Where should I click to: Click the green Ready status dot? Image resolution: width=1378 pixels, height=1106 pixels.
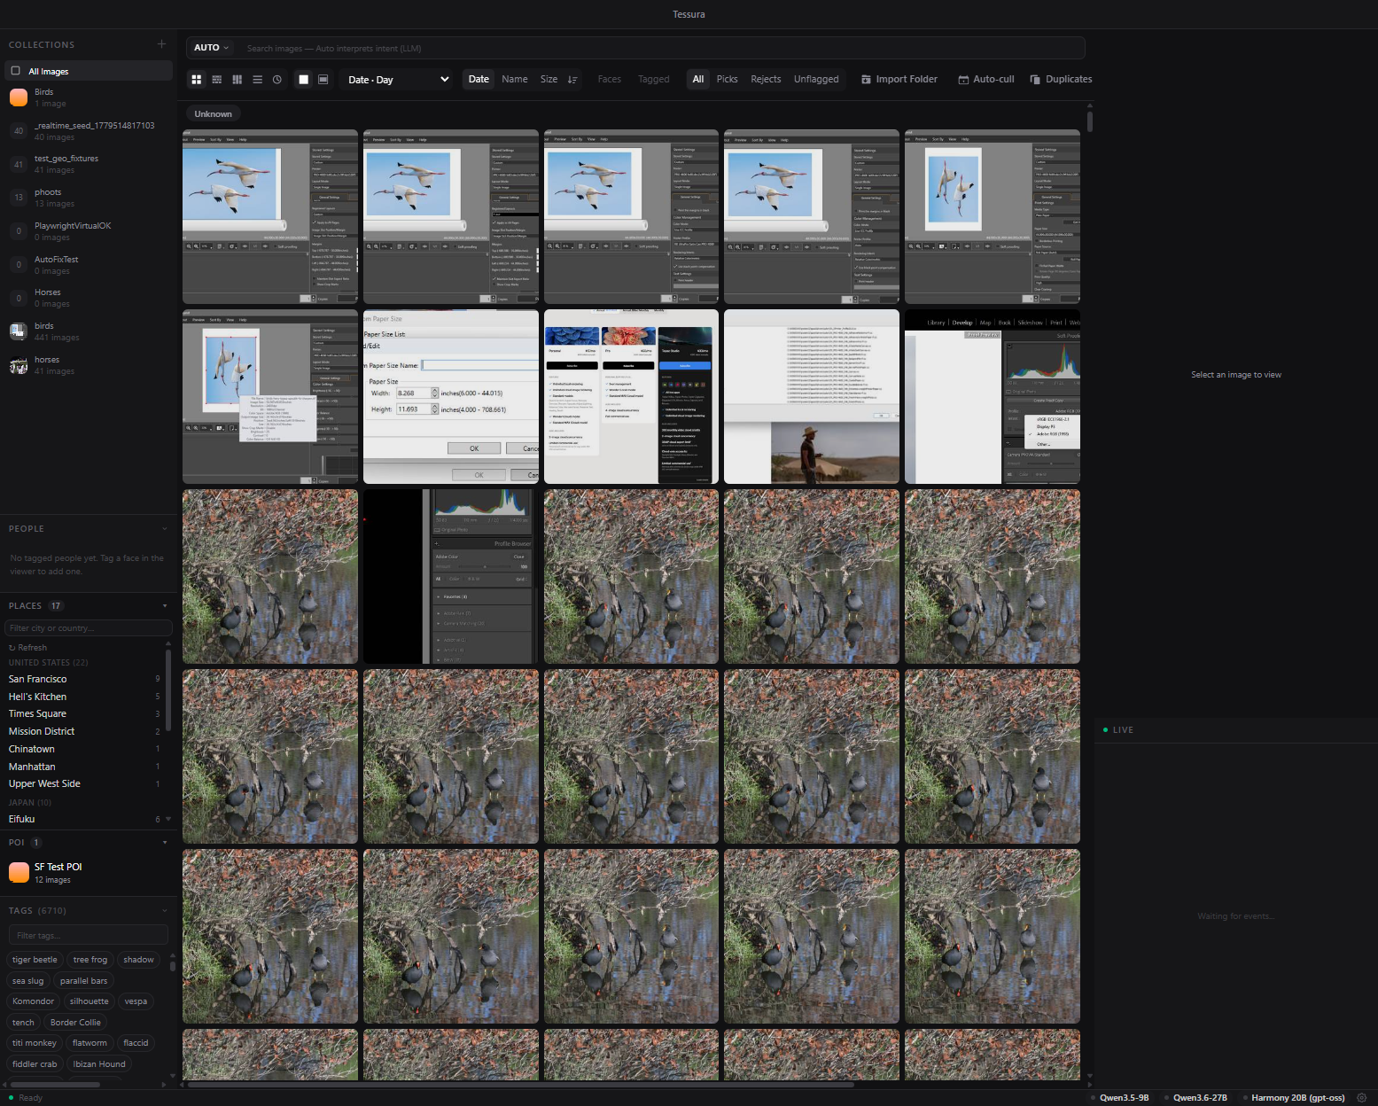coord(12,1097)
